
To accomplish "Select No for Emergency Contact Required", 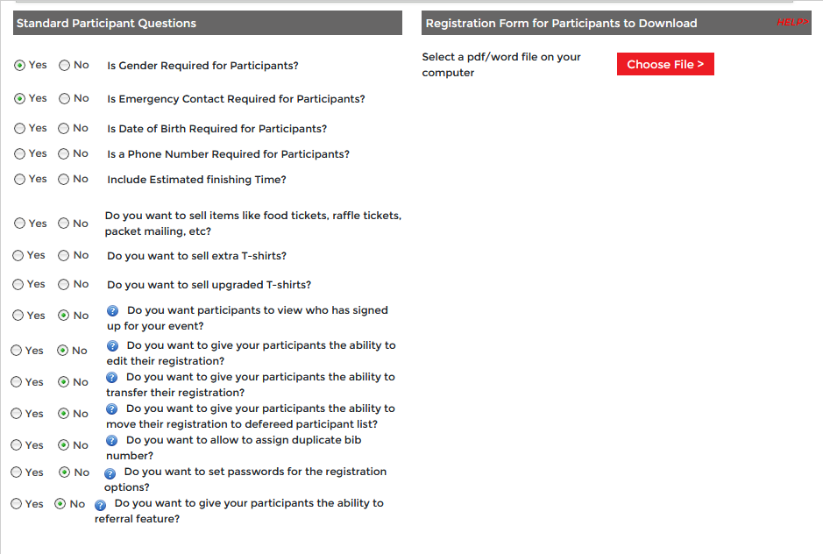I will pyautogui.click(x=64, y=99).
